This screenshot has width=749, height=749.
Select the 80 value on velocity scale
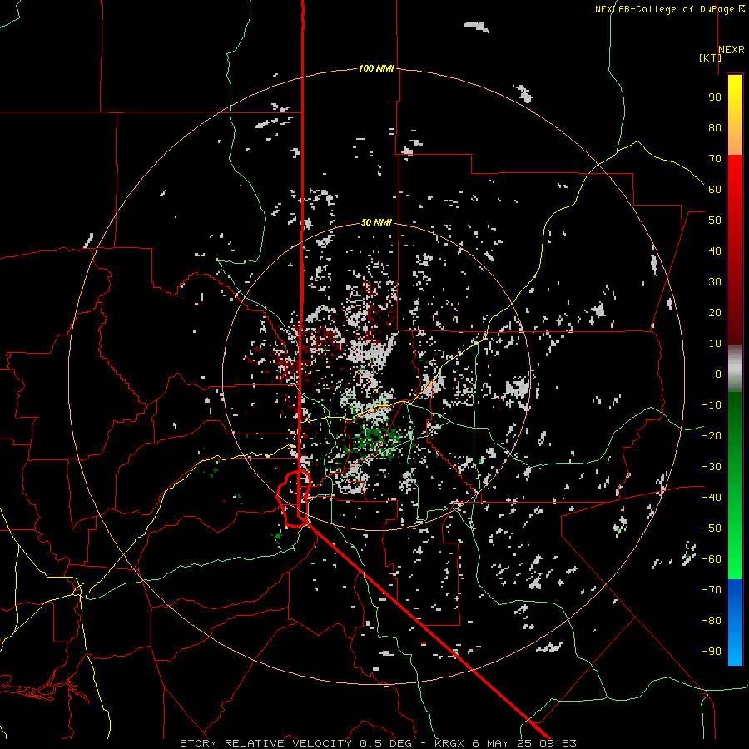(x=715, y=128)
